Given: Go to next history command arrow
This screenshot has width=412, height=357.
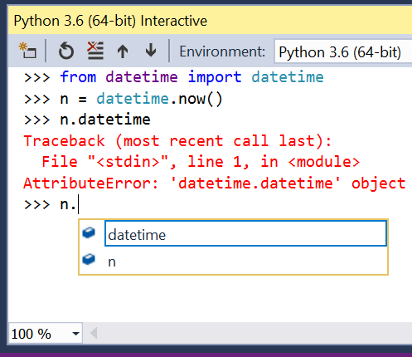Looking at the screenshot, I should [151, 51].
